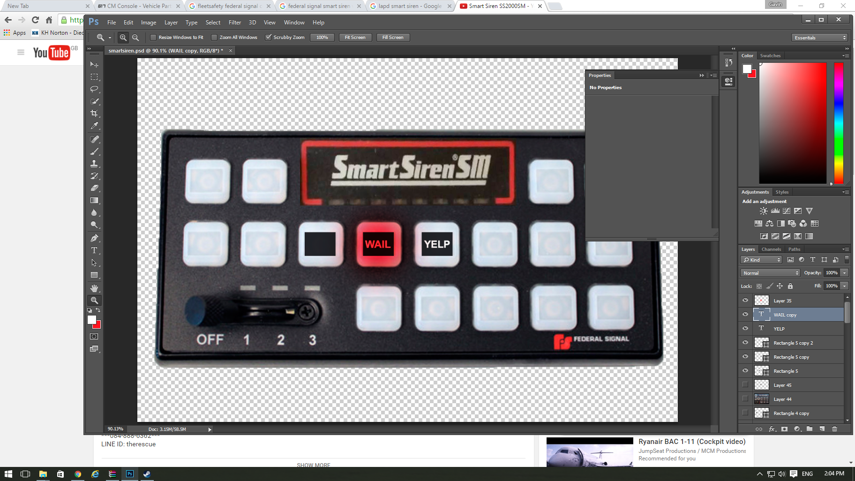Select the Gradient tool
Image resolution: width=855 pixels, height=481 pixels.
tap(94, 200)
